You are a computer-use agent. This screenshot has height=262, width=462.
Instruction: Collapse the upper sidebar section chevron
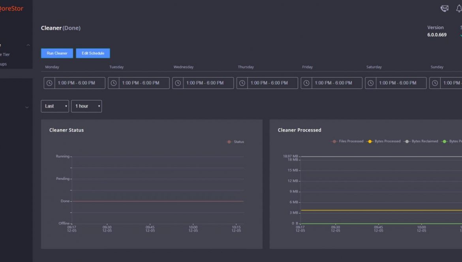tap(28, 45)
